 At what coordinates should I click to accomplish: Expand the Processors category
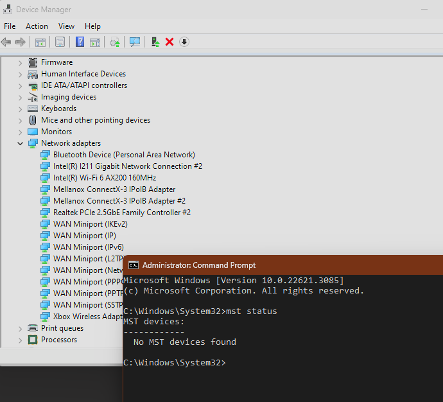click(x=20, y=340)
